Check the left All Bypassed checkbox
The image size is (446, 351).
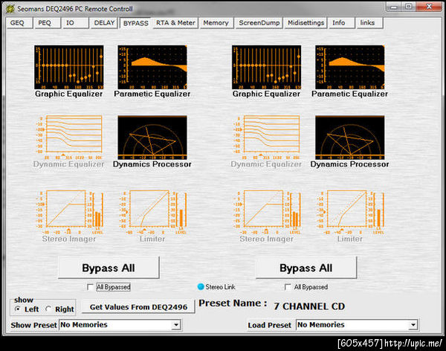90,287
